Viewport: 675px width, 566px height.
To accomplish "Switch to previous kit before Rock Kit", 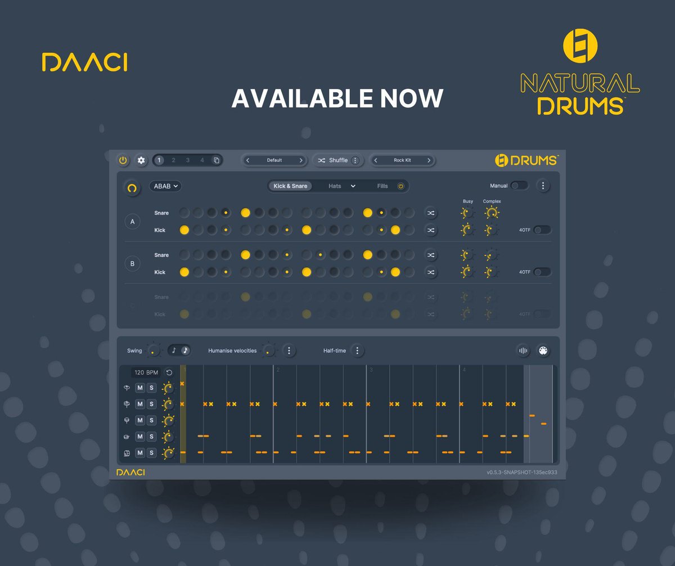I will click(375, 160).
